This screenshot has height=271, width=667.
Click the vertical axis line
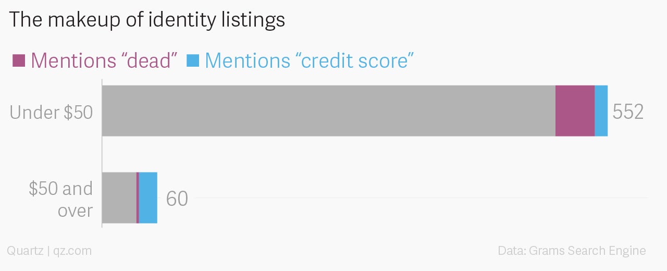click(x=102, y=154)
